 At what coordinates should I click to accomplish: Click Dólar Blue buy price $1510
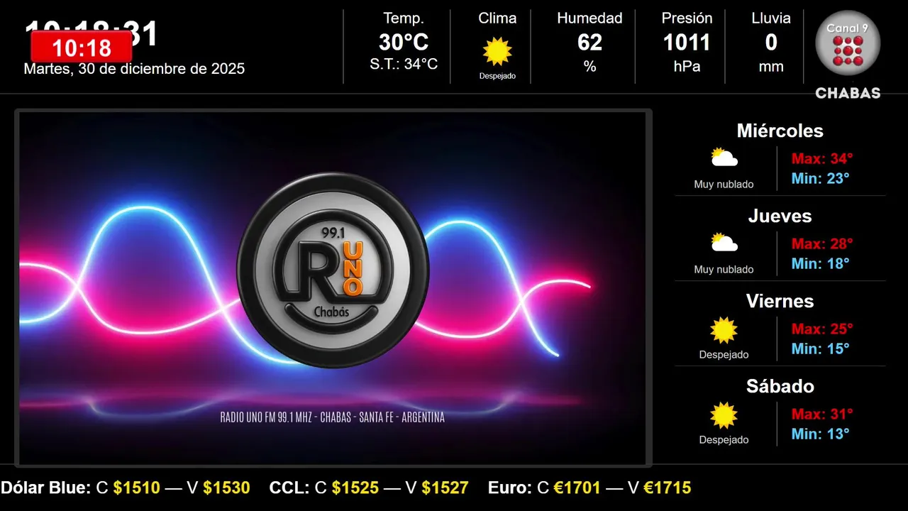tap(137, 488)
